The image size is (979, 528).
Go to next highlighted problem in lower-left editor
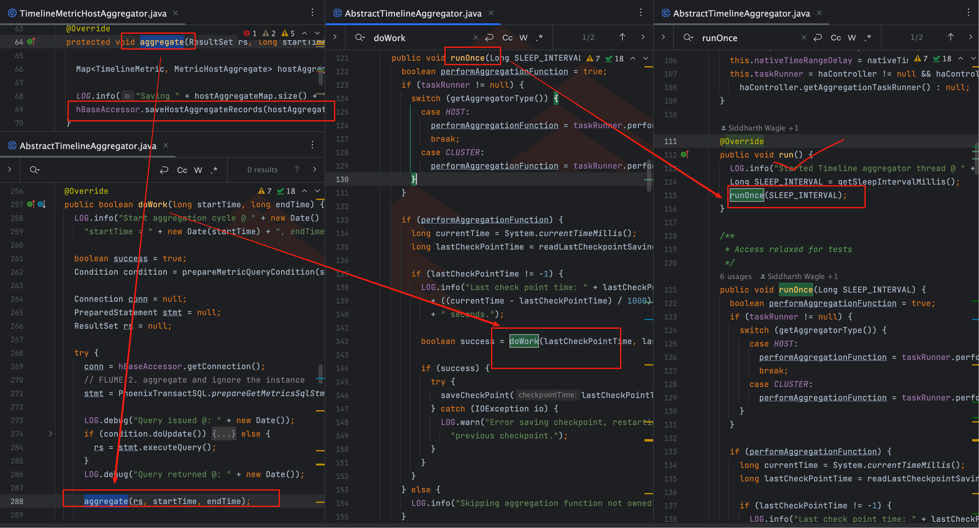[x=317, y=191]
